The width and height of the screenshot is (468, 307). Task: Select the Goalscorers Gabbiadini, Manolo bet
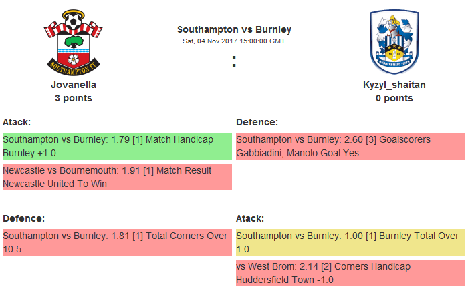(x=350, y=146)
